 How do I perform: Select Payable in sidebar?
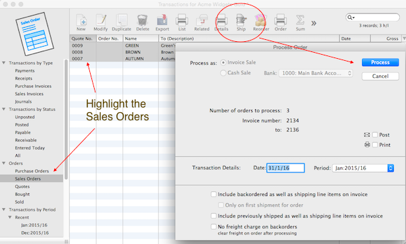point(22,132)
